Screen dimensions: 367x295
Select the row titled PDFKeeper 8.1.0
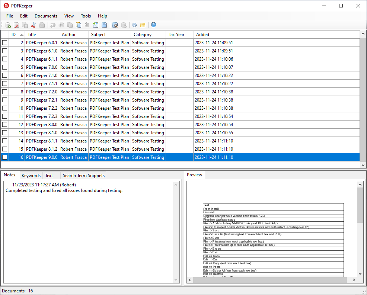point(180,133)
